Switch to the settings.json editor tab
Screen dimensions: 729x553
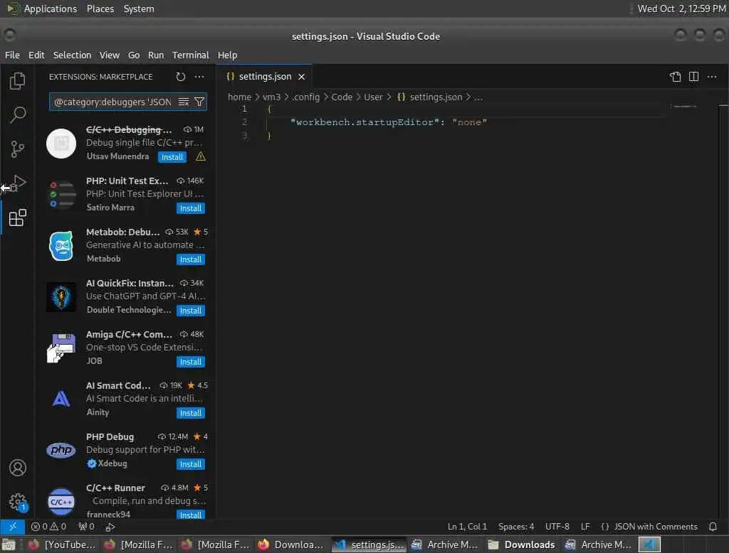tap(265, 77)
